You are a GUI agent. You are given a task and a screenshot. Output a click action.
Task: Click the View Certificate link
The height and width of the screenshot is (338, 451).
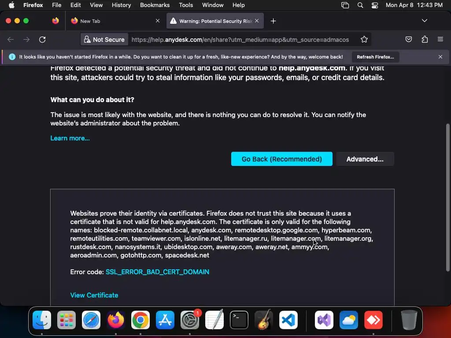[x=94, y=295]
